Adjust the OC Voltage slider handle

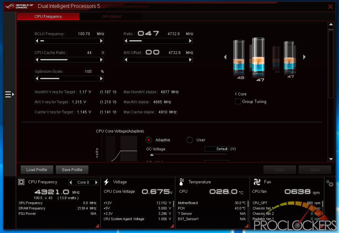(x=152, y=154)
